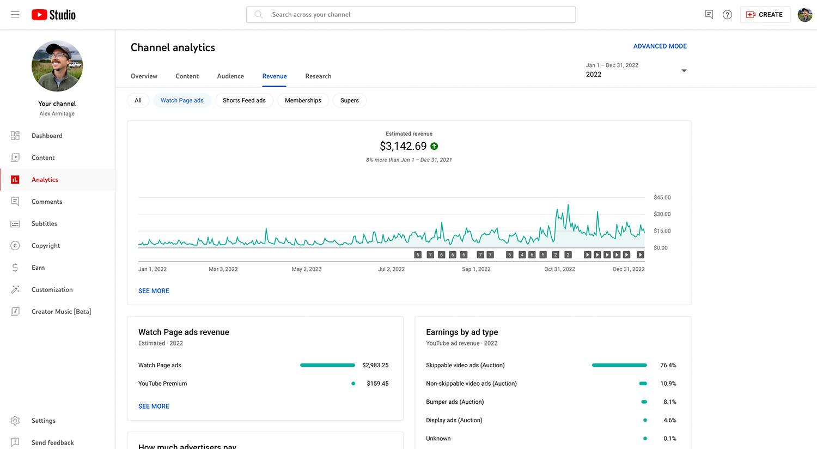Screen dimensions: 817x449
Task: Switch to the Research tab
Action: [x=318, y=76]
